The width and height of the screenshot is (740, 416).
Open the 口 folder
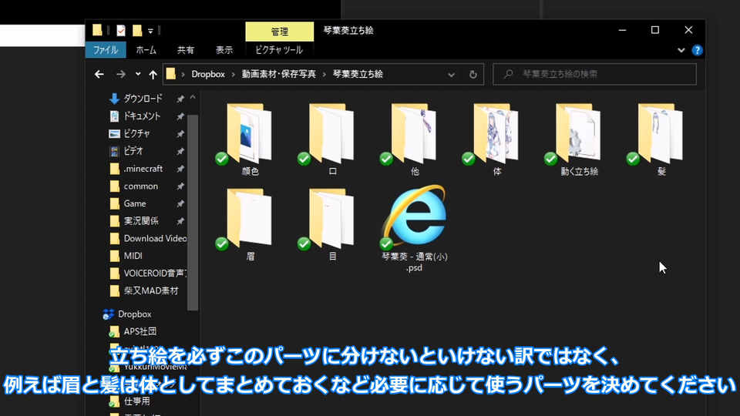(331, 139)
